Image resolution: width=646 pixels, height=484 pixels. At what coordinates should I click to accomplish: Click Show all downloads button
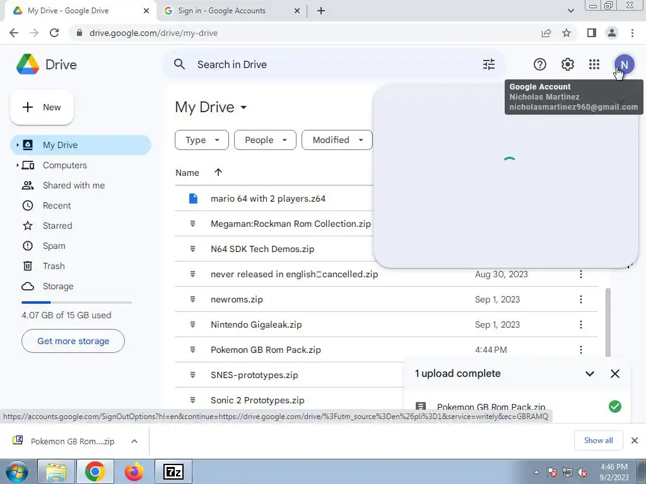pyautogui.click(x=598, y=441)
